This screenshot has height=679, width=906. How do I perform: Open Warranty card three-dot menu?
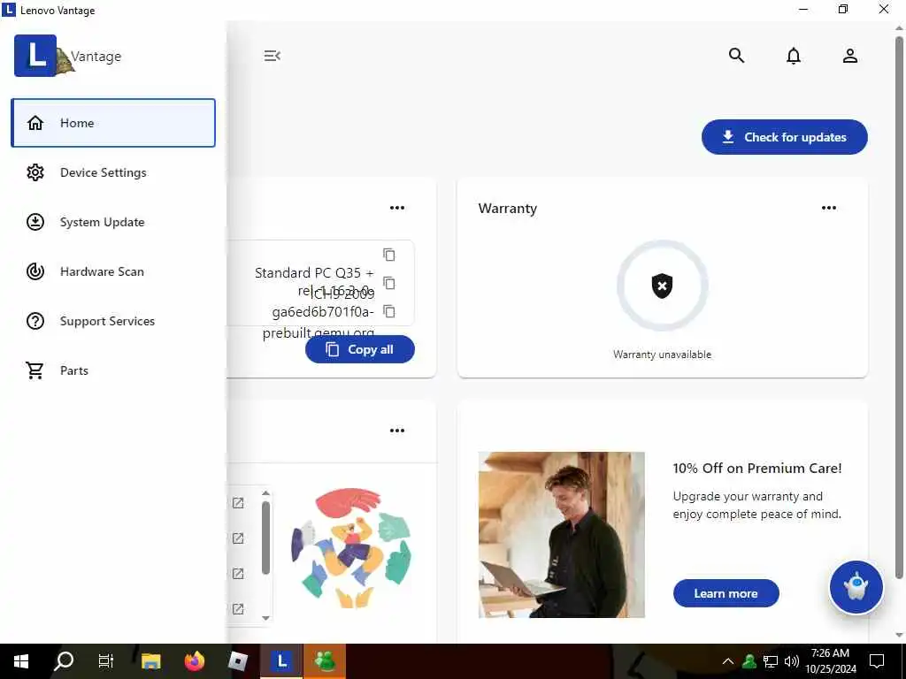point(828,208)
